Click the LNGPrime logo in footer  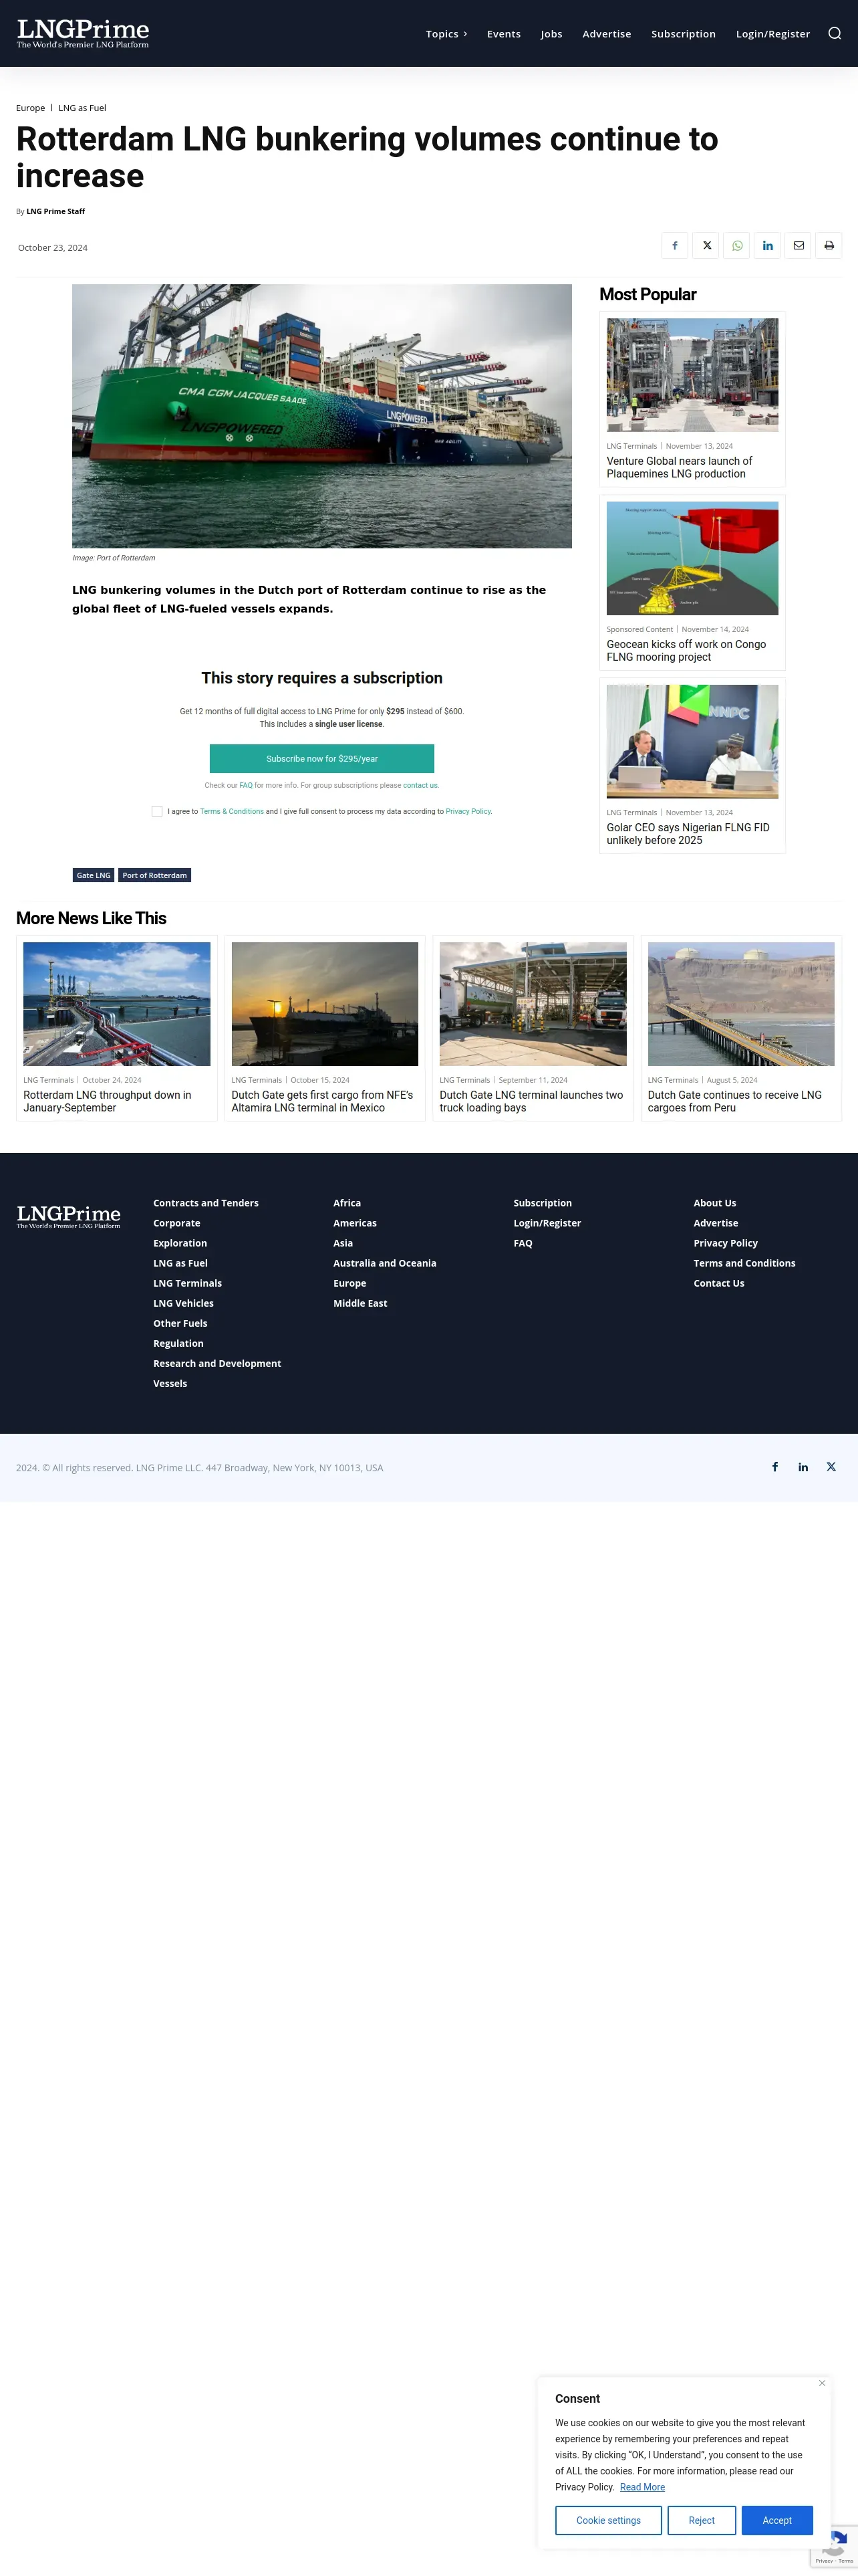point(68,1216)
